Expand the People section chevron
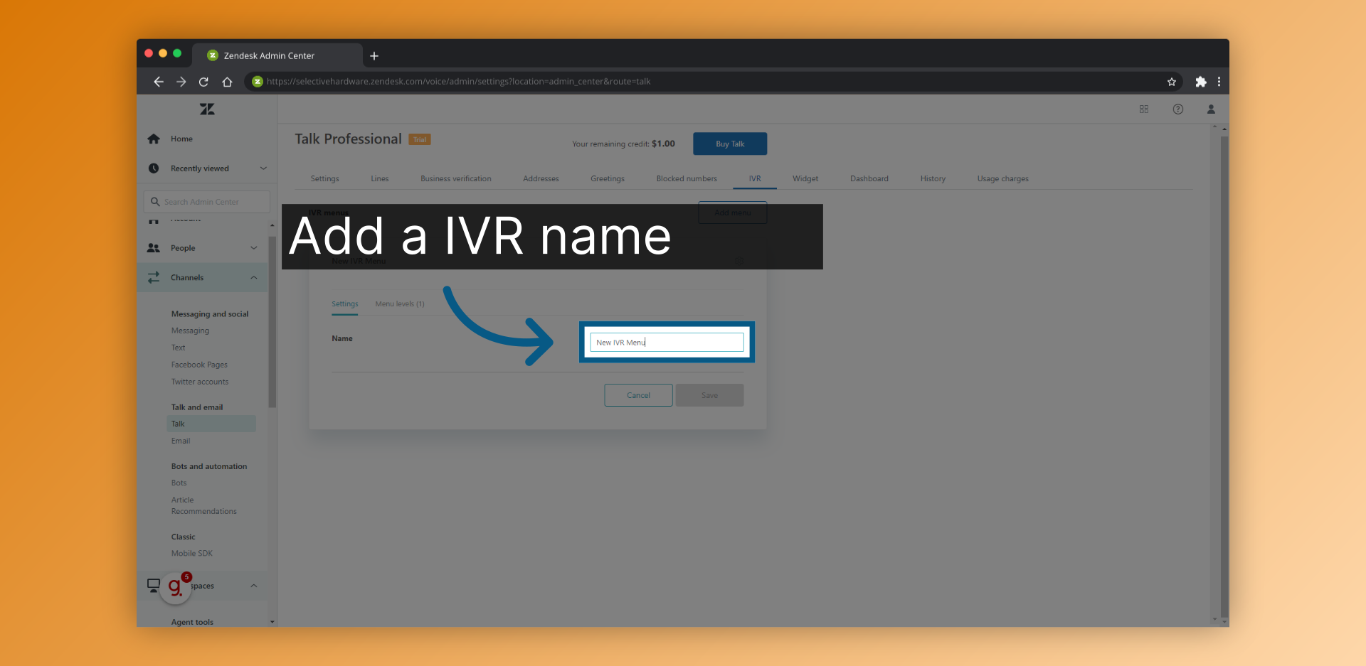Viewport: 1366px width, 666px height. 254,248
